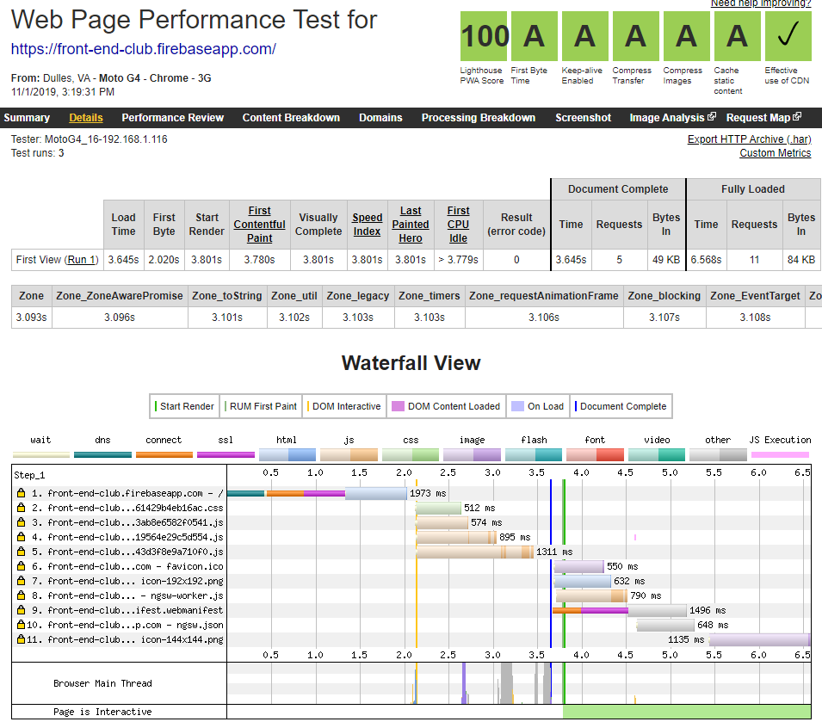Click the 6.568s Fully Loaded time cell

[x=706, y=259]
